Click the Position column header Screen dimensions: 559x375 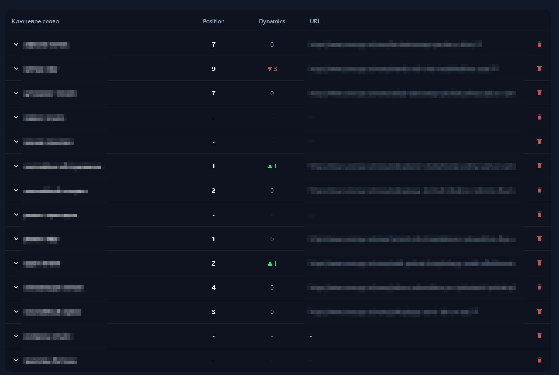[x=213, y=21]
